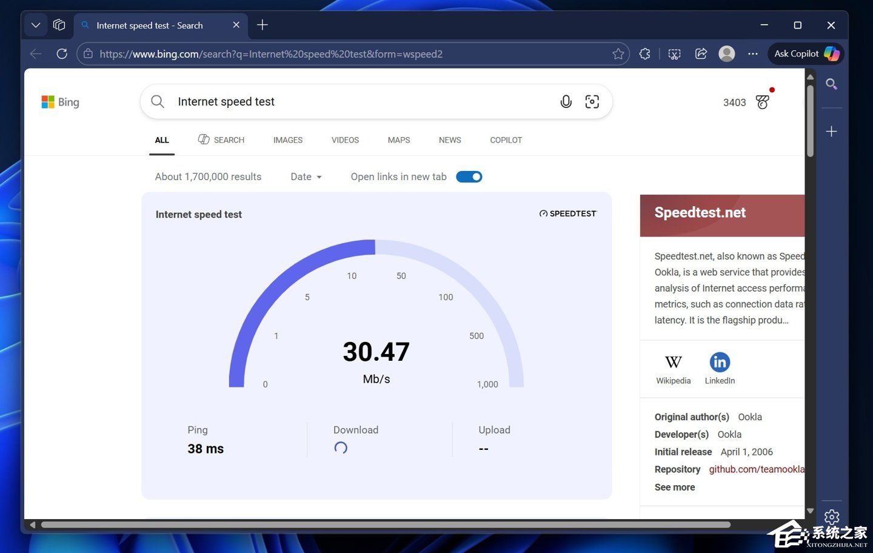This screenshot has width=873, height=553.
Task: Add page to favorites star icon
Action: 618,54
